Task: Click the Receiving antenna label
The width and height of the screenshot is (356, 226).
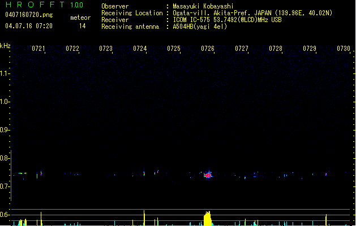Action: click(x=130, y=27)
